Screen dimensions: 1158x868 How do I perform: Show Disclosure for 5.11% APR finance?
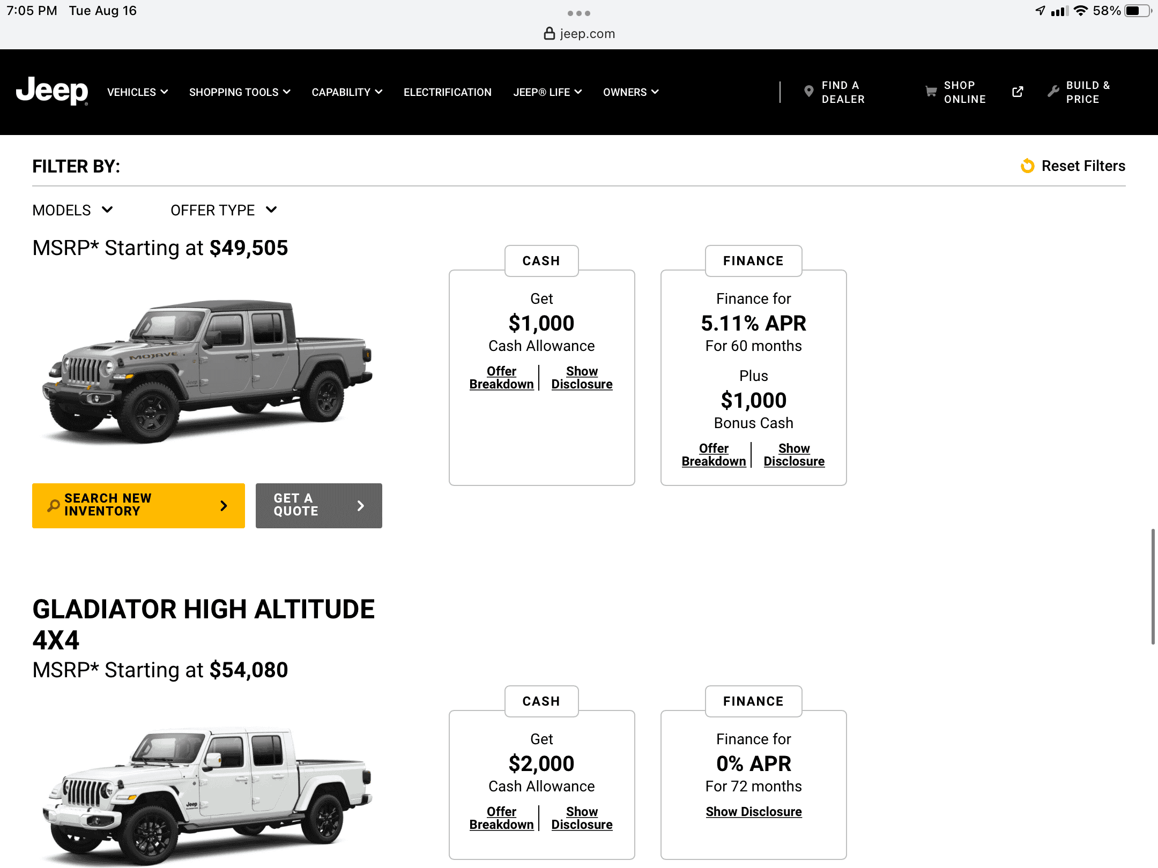tap(794, 455)
